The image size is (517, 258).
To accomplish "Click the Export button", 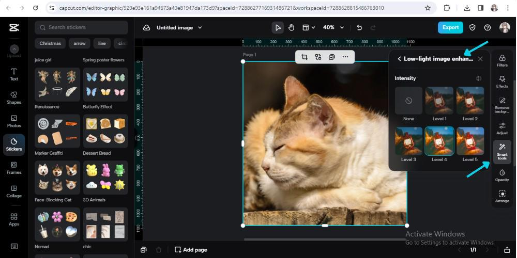I will tap(450, 28).
